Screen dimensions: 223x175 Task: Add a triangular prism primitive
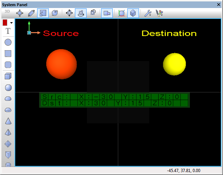click(x=8, y=155)
